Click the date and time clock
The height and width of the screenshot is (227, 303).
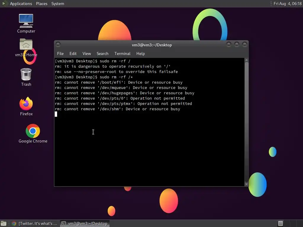(288, 4)
